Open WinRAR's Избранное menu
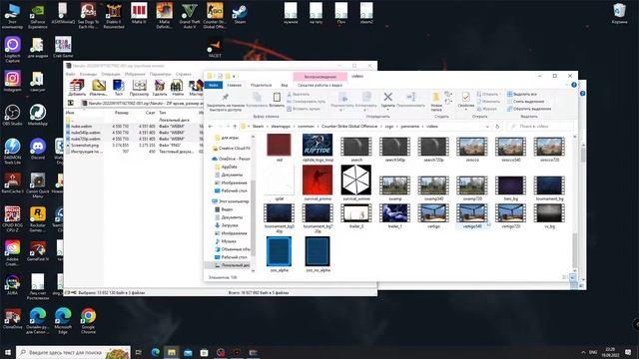639x359 pixels. click(135, 74)
